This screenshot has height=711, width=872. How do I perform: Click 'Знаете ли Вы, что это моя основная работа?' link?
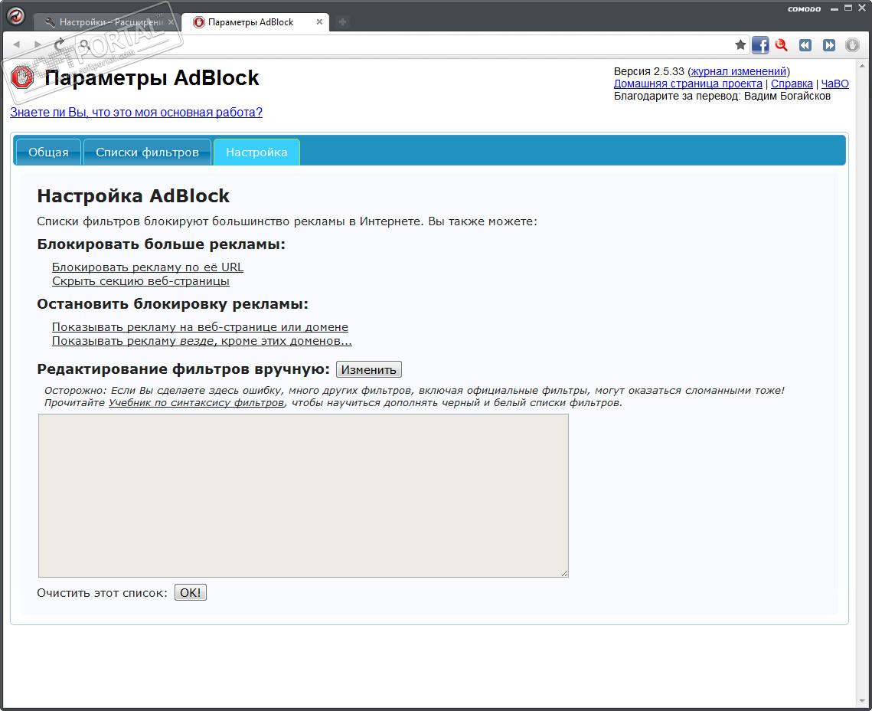tap(136, 112)
